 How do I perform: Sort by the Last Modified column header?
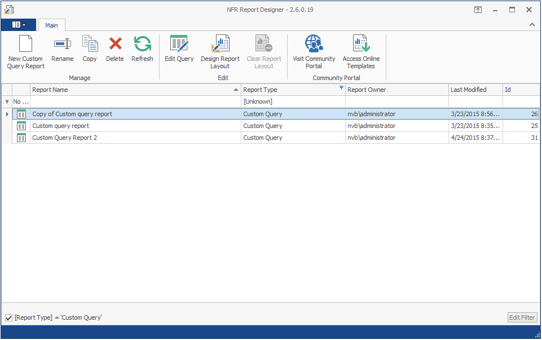tap(475, 90)
